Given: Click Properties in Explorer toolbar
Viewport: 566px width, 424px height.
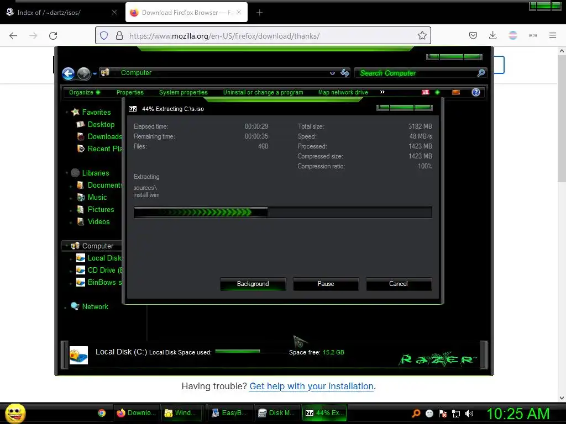Looking at the screenshot, I should tap(130, 92).
